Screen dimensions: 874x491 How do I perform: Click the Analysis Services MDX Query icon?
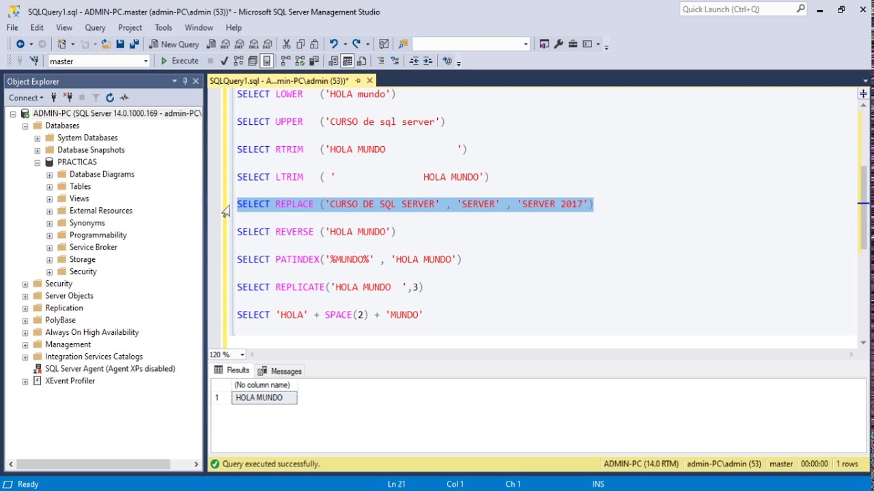point(225,44)
